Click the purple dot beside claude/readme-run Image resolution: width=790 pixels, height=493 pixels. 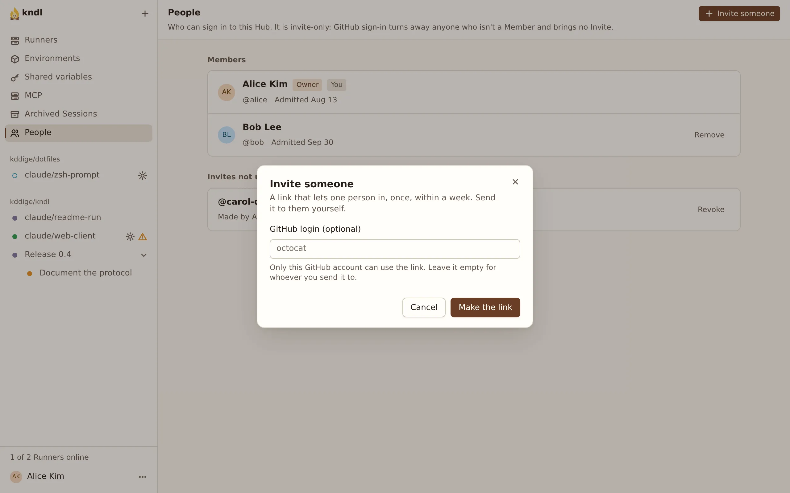click(15, 218)
